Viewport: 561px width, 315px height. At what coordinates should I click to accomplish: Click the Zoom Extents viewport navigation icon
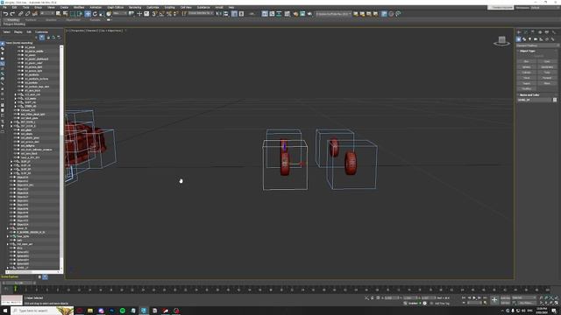click(551, 297)
